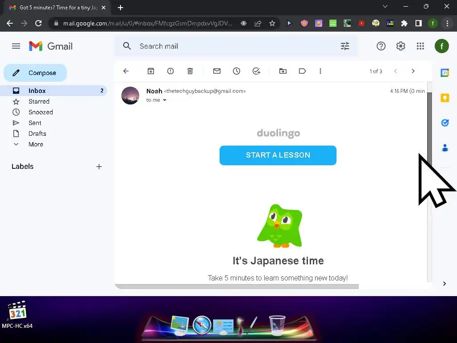Click the Gmail logo
Screen dimensions: 457x343
tap(51, 46)
